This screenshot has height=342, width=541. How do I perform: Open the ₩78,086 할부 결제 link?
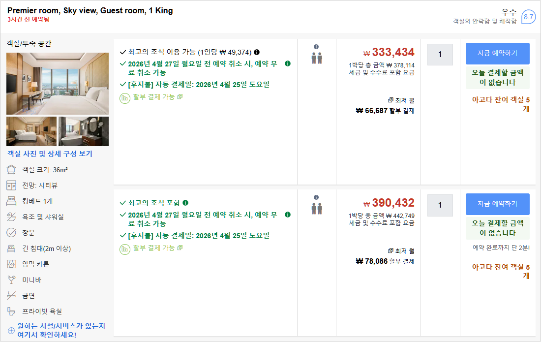pyautogui.click(x=385, y=262)
